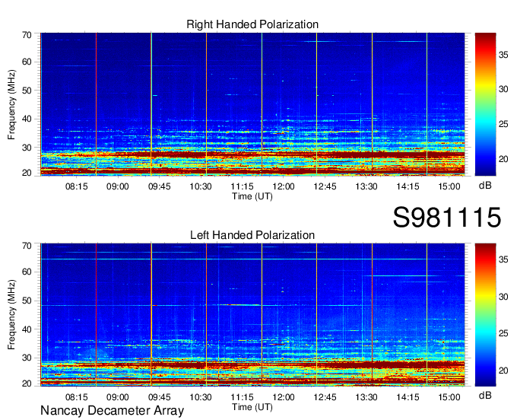Click the 12:00 tick on the Right Handed plot
Screen dimensions: 517x420
[284, 186]
